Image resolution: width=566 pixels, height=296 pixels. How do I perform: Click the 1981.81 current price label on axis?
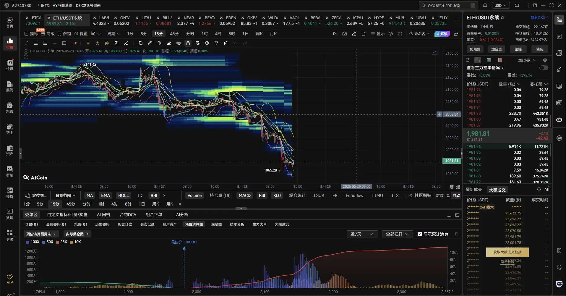click(x=452, y=161)
